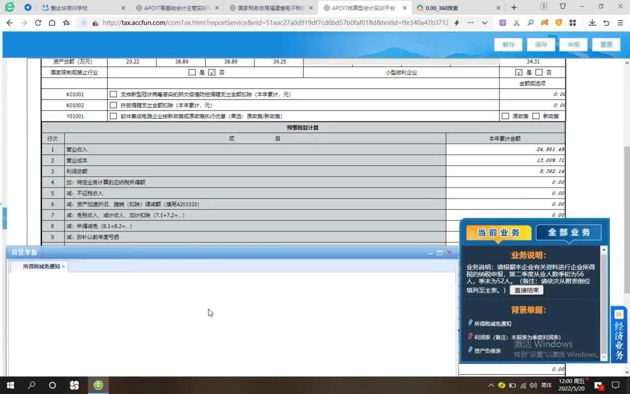Expand hidden icons in the system tray
Viewport: 630px width, 394px height.
pos(491,385)
